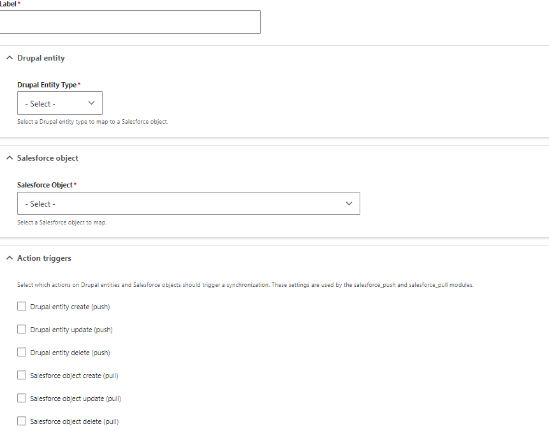549x431 pixels.
Task: Open the Salesforce Object select dropdown
Action: pos(188,203)
